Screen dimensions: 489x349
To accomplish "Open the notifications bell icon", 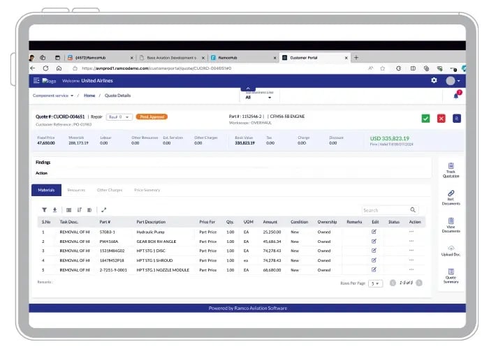I will pos(456,96).
